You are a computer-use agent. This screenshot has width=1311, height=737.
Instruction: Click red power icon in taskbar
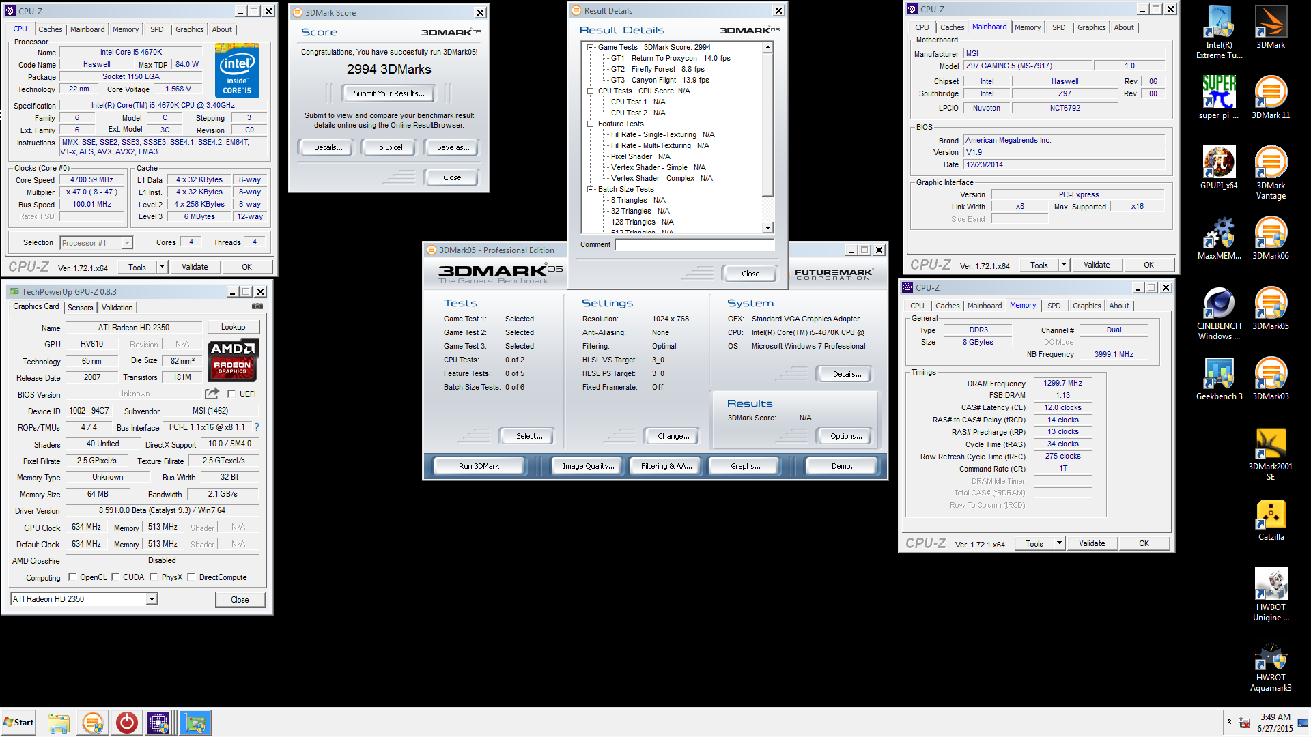pos(126,723)
